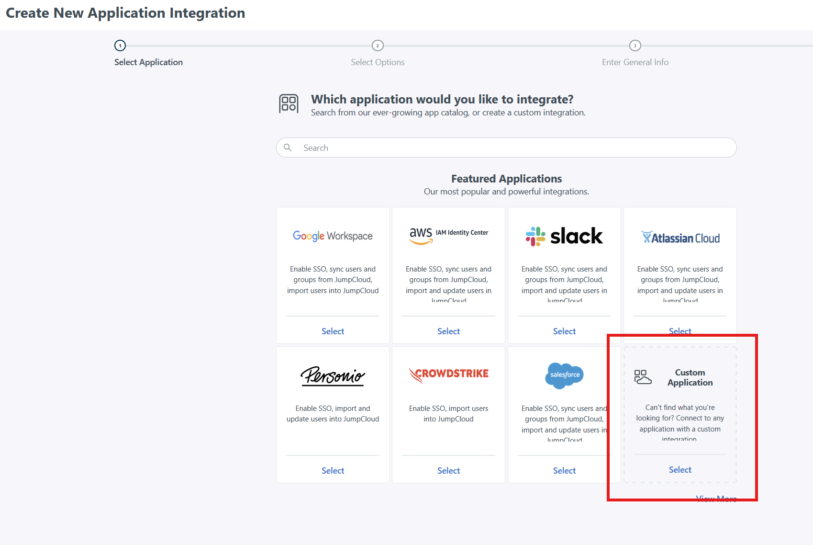
Task: Select the Google Workspace integration
Action: click(332, 330)
